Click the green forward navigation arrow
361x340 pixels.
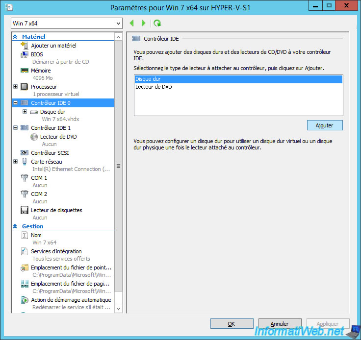pos(143,23)
